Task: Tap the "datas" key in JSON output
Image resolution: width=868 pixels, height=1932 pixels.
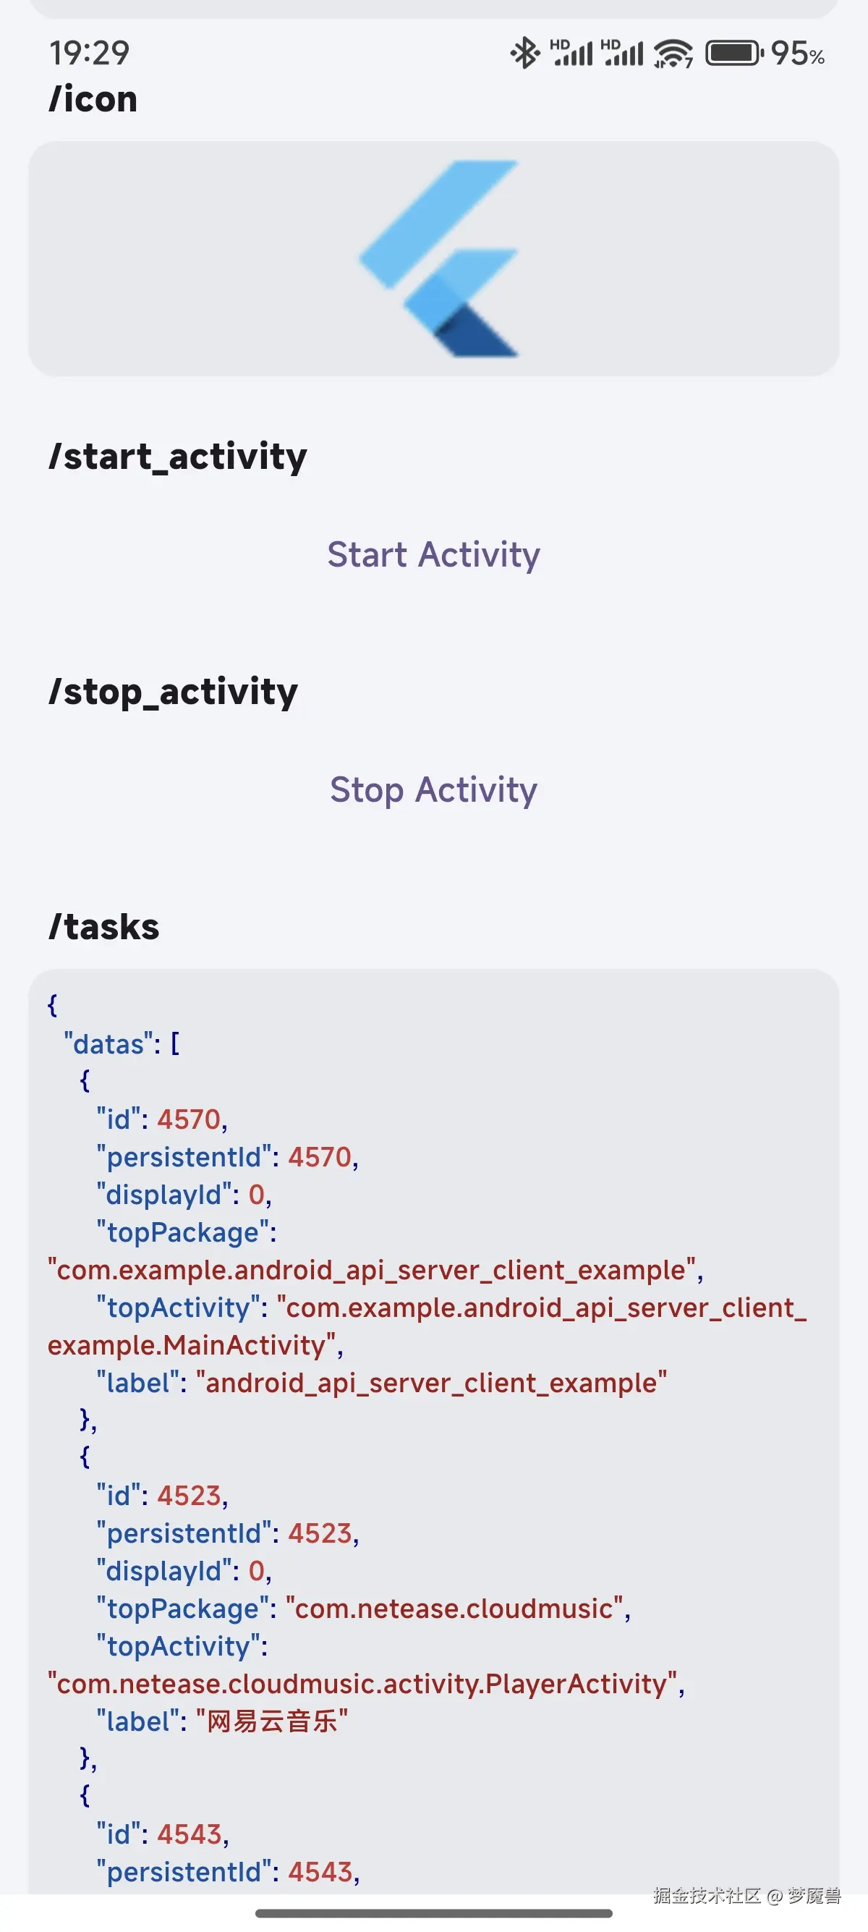Action: click(109, 1043)
